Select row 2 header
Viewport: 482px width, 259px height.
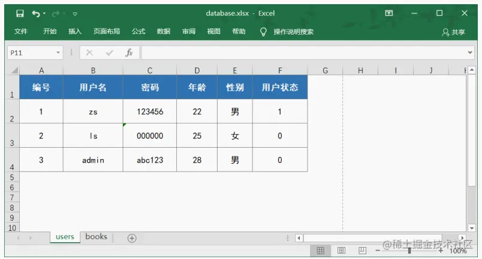pos(12,111)
